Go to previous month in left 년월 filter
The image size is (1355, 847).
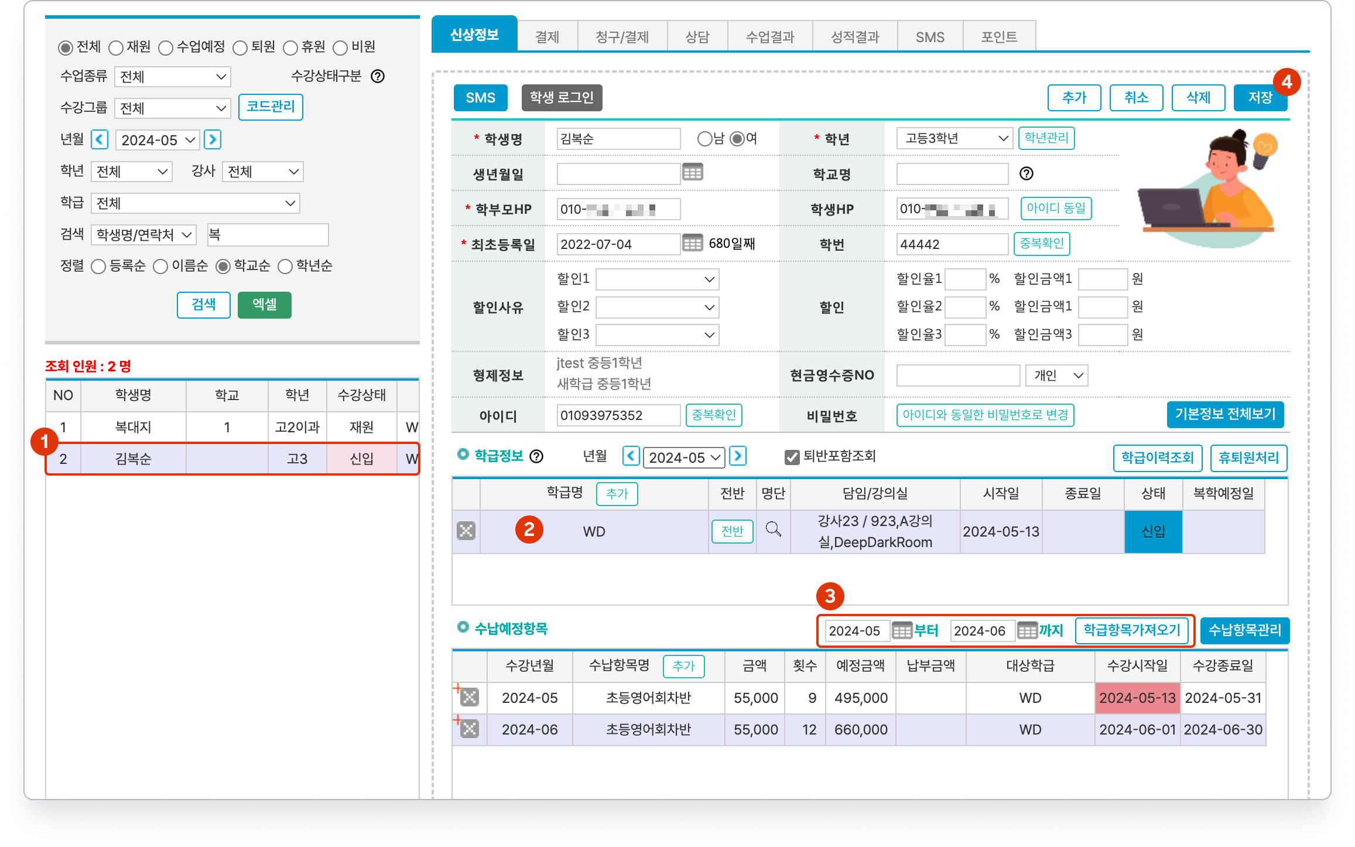pos(100,140)
